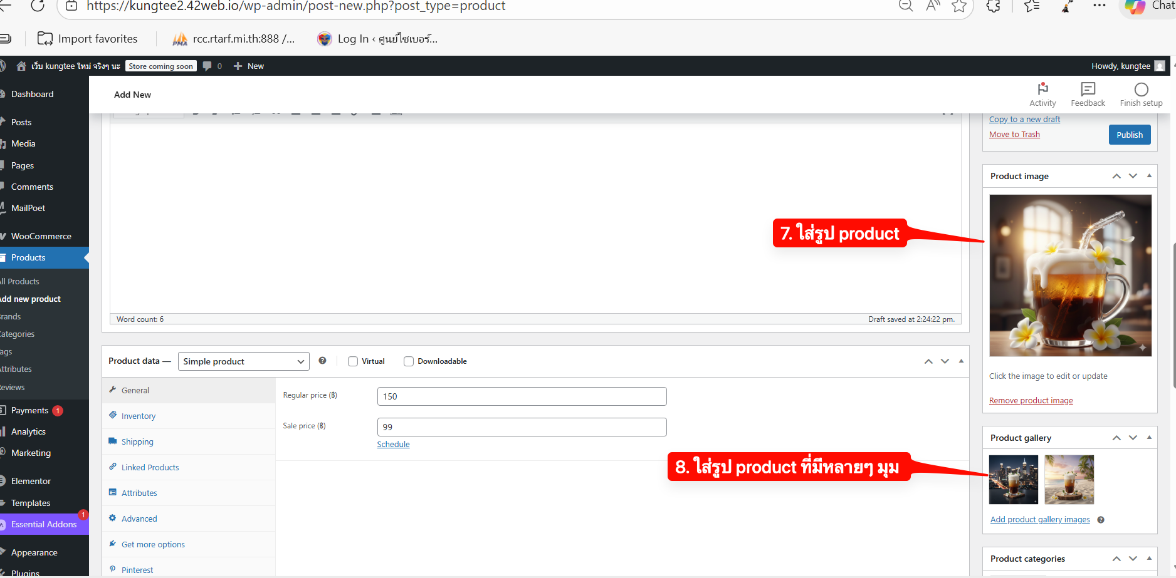Click the Remove product image link

1031,401
